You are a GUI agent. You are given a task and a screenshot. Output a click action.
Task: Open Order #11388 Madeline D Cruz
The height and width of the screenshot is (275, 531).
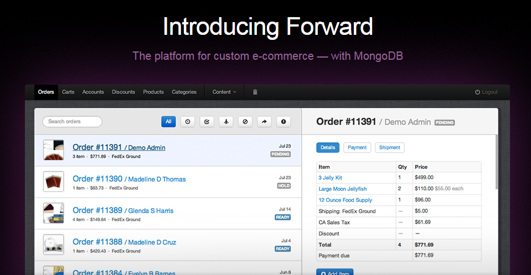point(124,242)
